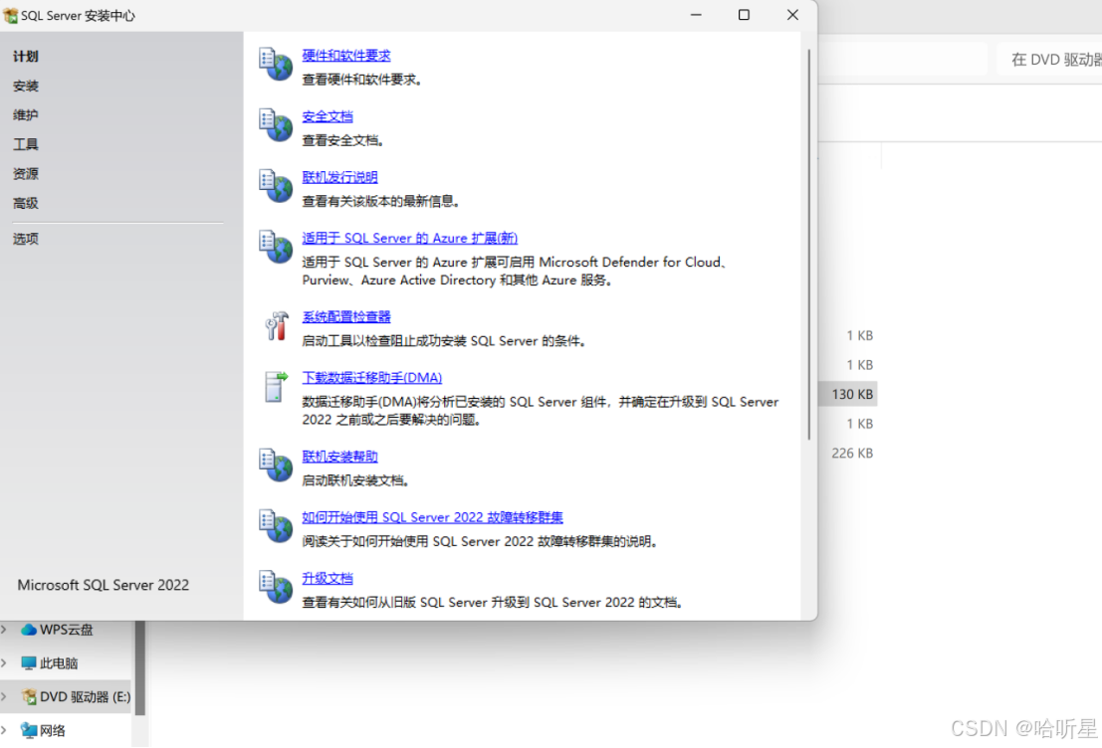This screenshot has width=1102, height=748.
Task: Expand the DVD 驱动器 (E:) tree node
Action: coord(4,696)
